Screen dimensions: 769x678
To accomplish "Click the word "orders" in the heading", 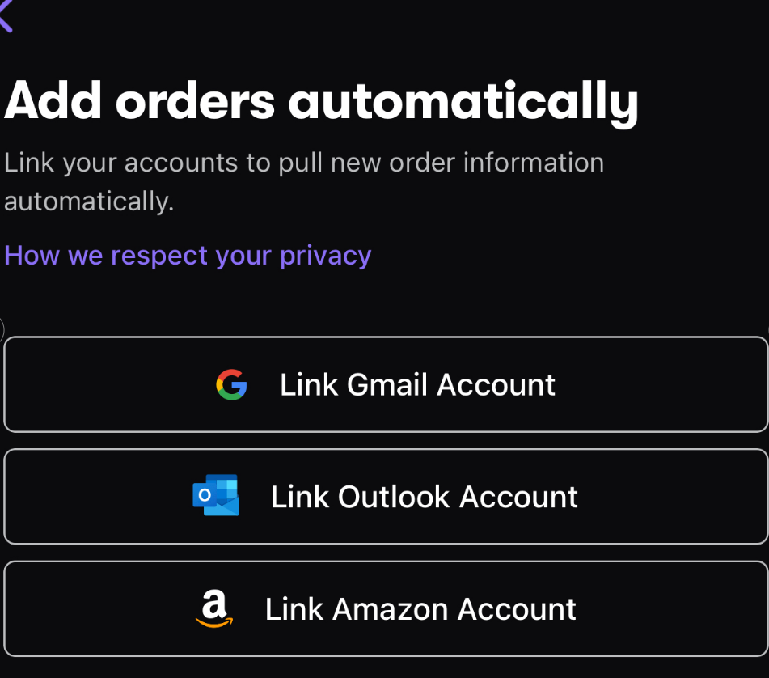I will pos(196,101).
